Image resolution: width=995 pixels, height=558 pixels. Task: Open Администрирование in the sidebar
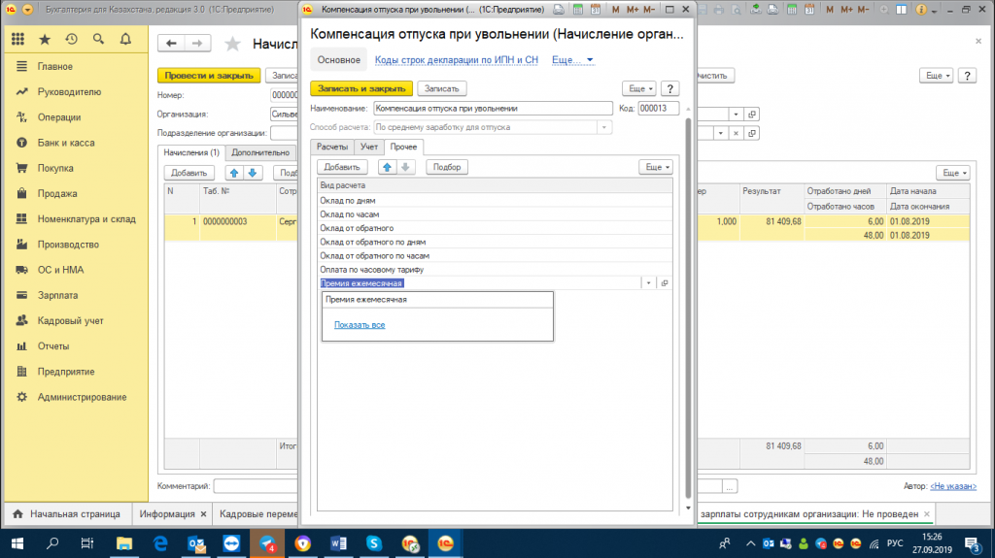pos(82,397)
